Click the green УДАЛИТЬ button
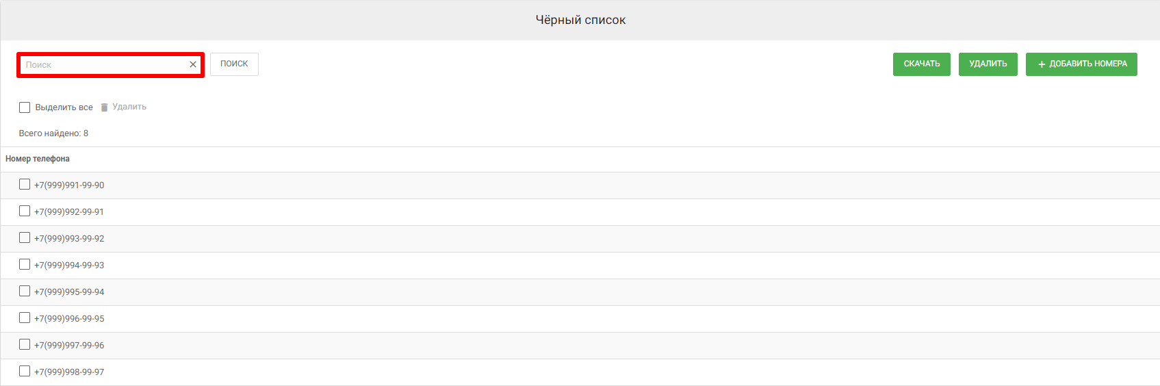1160x386 pixels. (x=988, y=64)
